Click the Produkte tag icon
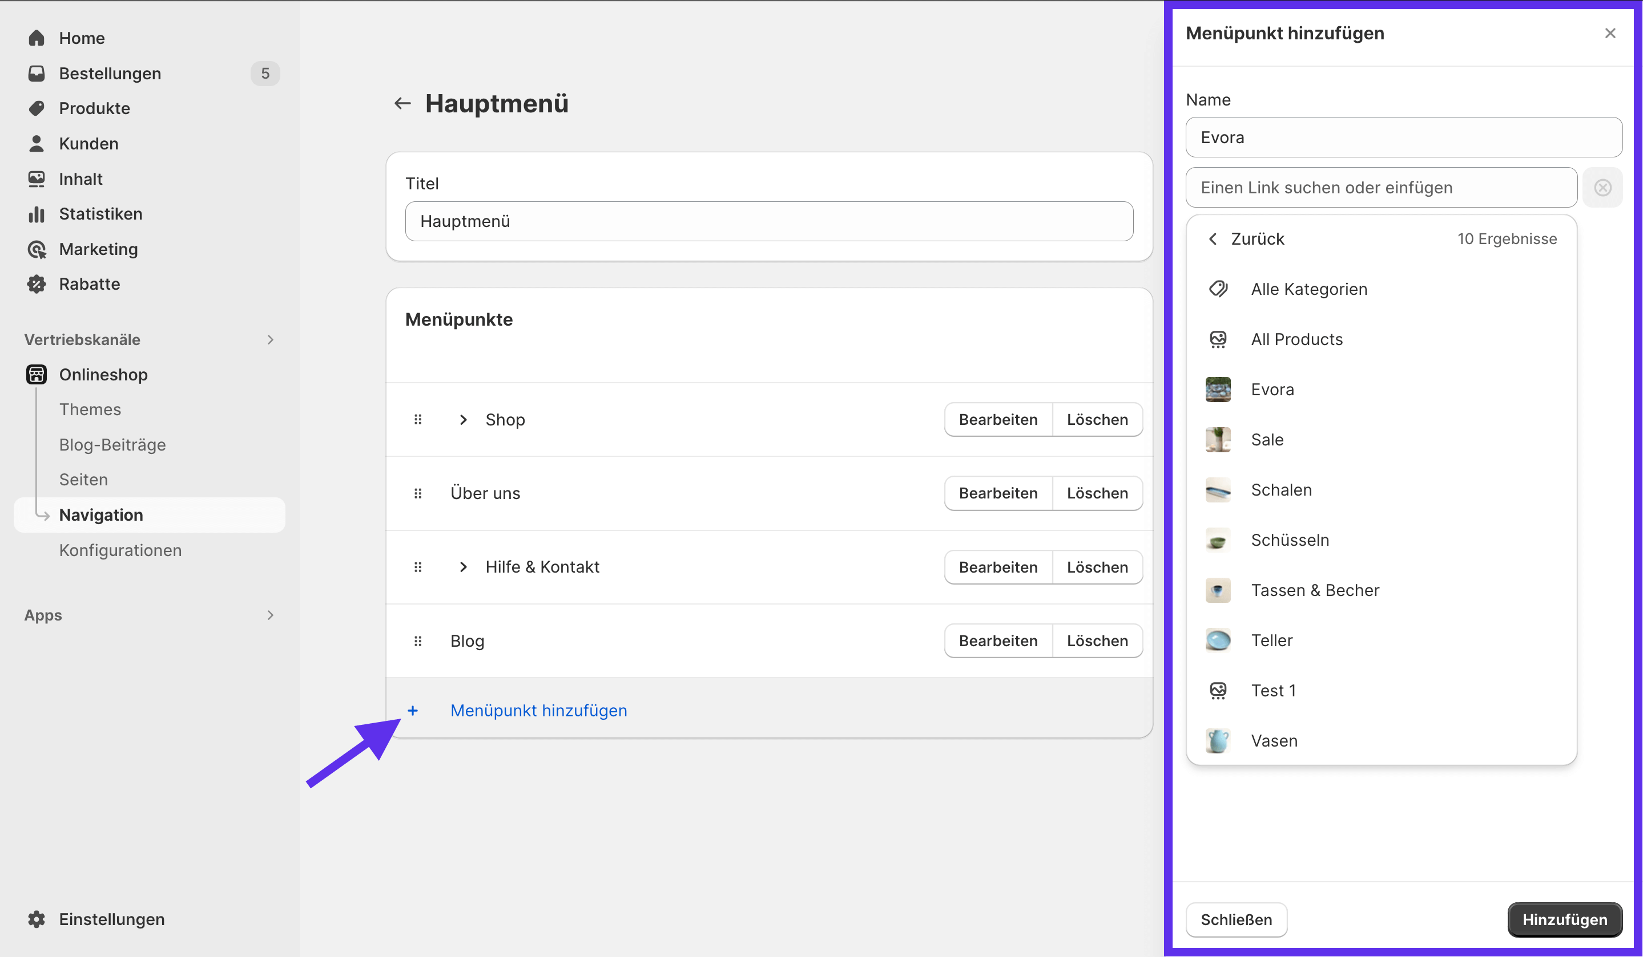1643x957 pixels. point(37,108)
